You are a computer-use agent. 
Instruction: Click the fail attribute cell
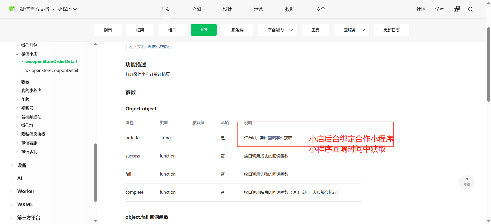[x=128, y=174]
